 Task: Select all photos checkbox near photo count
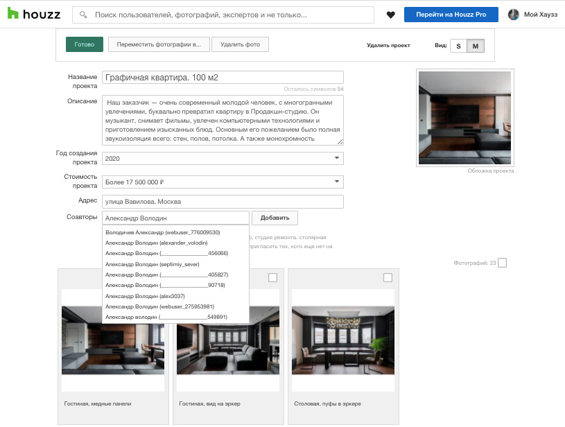coord(502,263)
